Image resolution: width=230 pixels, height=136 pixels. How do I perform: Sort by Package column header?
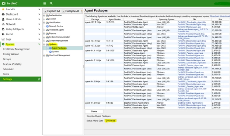pyautogui.click(x=95, y=19)
